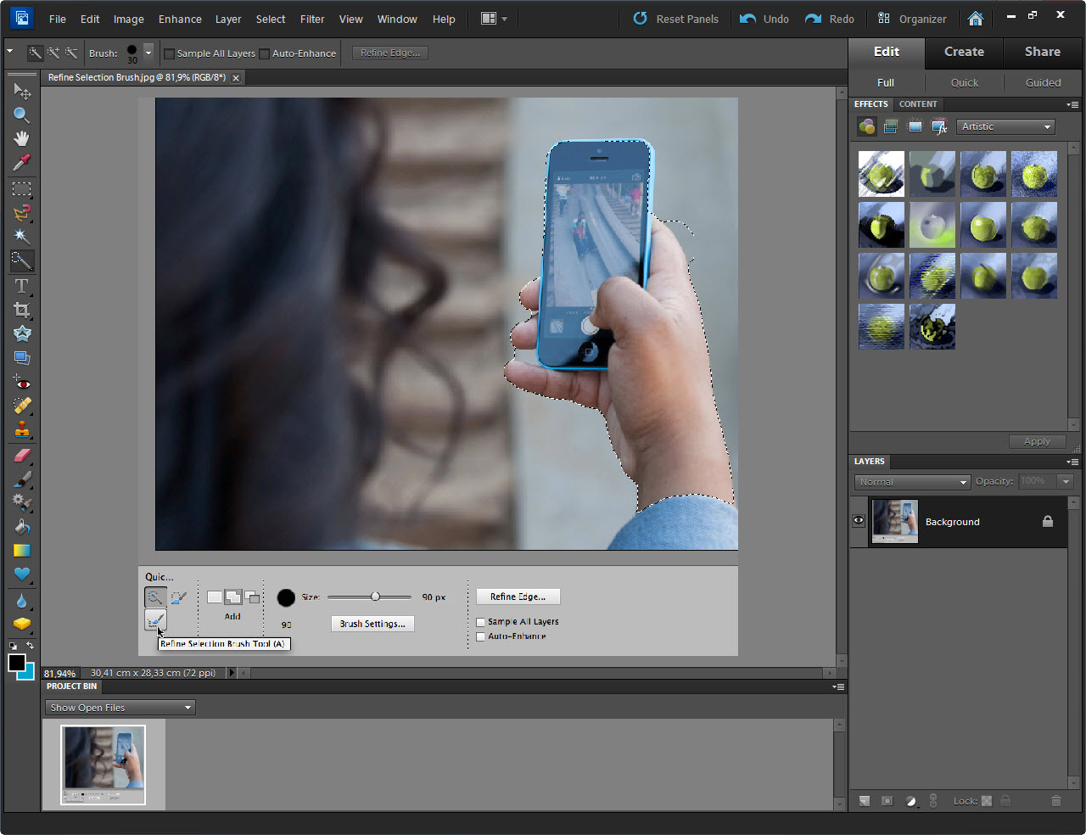Select the Zoom tool
The image size is (1086, 835).
tap(22, 115)
